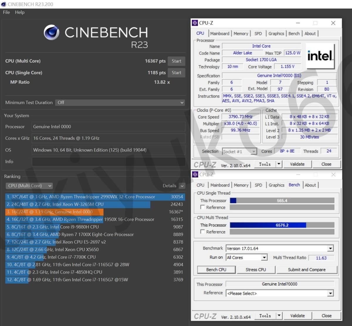Viewport: 352px width, 326px height.
Task: Click the Intel logo in CPU-Z
Action: tap(320, 56)
